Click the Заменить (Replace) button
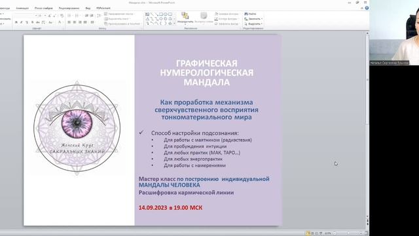 [x=253, y=19]
